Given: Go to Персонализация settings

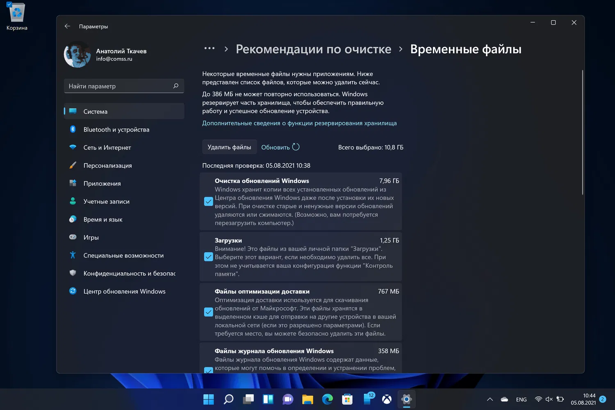Looking at the screenshot, I should click(124, 165).
